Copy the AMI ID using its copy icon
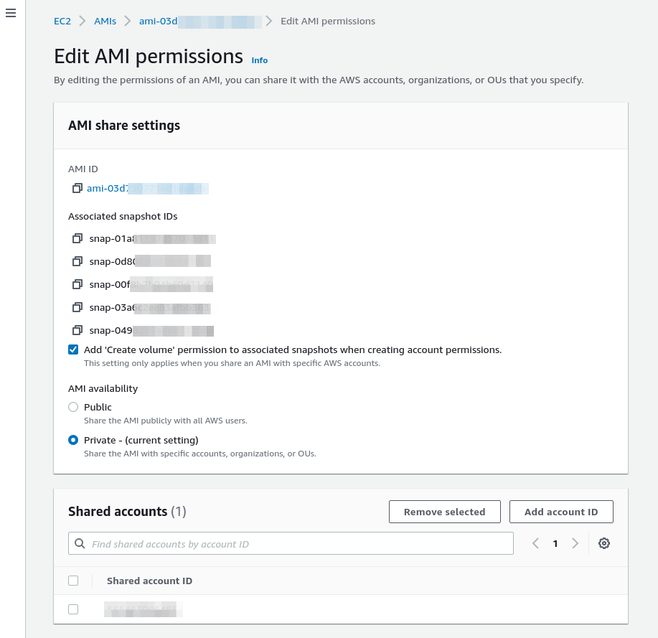This screenshot has width=658, height=638. [77, 188]
